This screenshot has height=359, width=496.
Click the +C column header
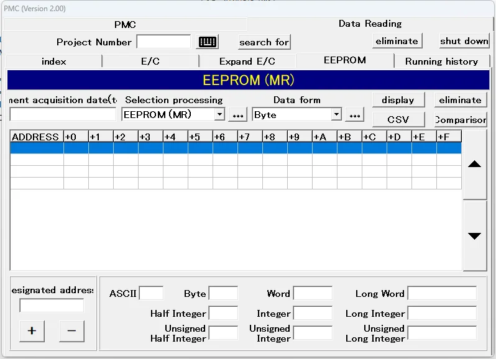pyautogui.click(x=375, y=137)
